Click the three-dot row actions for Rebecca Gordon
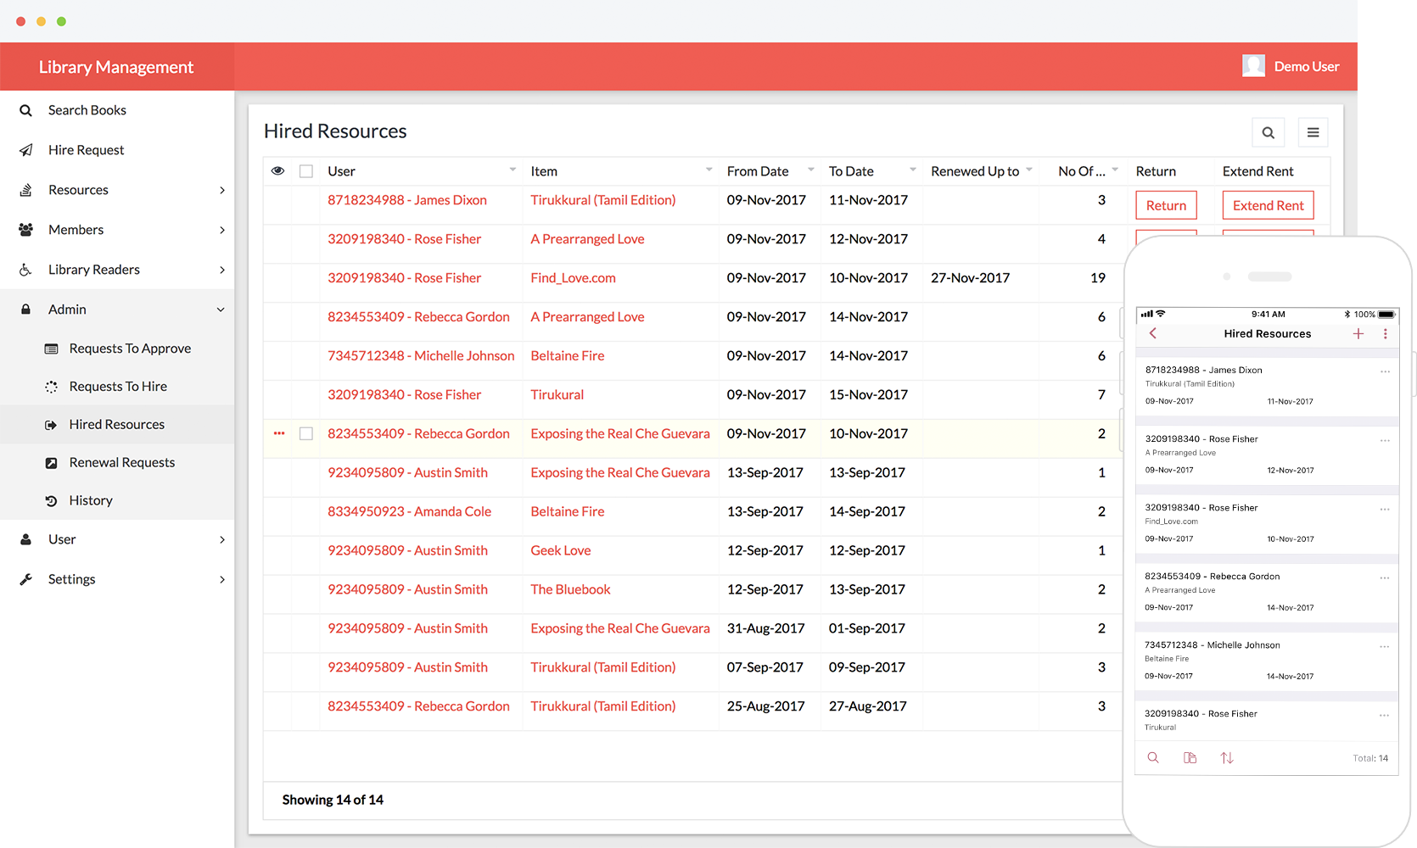Image resolution: width=1417 pixels, height=848 pixels. coord(279,433)
